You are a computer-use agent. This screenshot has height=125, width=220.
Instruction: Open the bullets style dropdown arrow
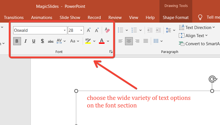tap(127, 30)
